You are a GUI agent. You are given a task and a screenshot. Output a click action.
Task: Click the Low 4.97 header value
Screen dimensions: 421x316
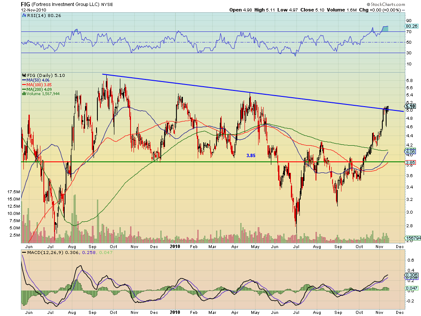287,10
